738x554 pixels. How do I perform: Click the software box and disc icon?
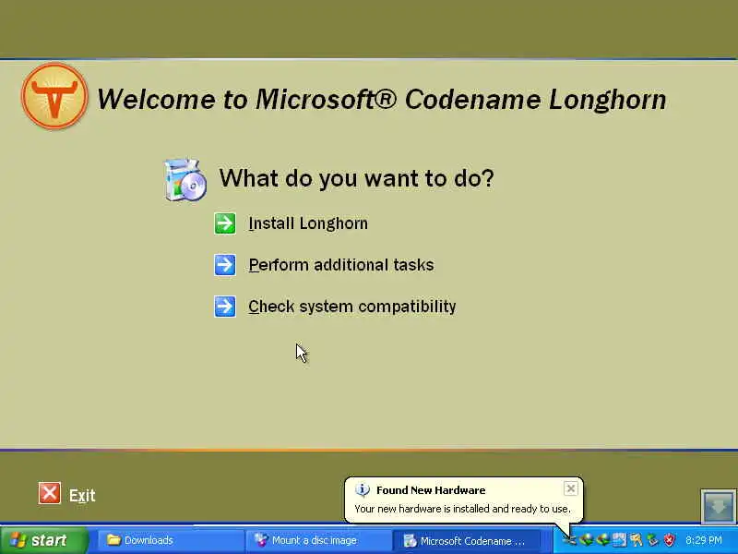tap(185, 180)
